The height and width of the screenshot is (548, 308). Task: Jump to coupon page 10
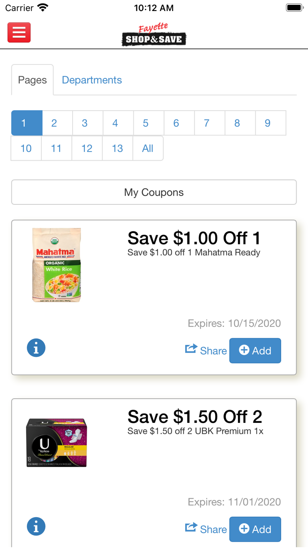point(26,148)
